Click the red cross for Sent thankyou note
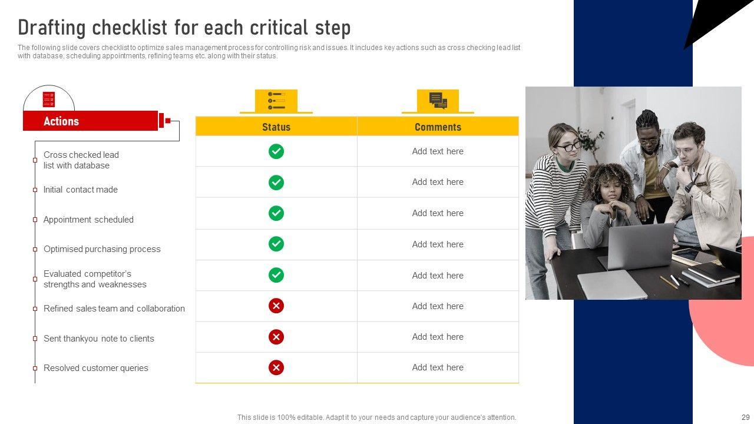Viewport: 754px width, 424px height. pos(276,337)
